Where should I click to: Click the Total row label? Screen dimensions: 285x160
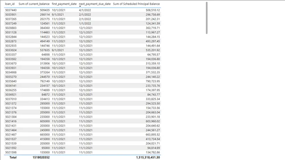(x=13, y=157)
